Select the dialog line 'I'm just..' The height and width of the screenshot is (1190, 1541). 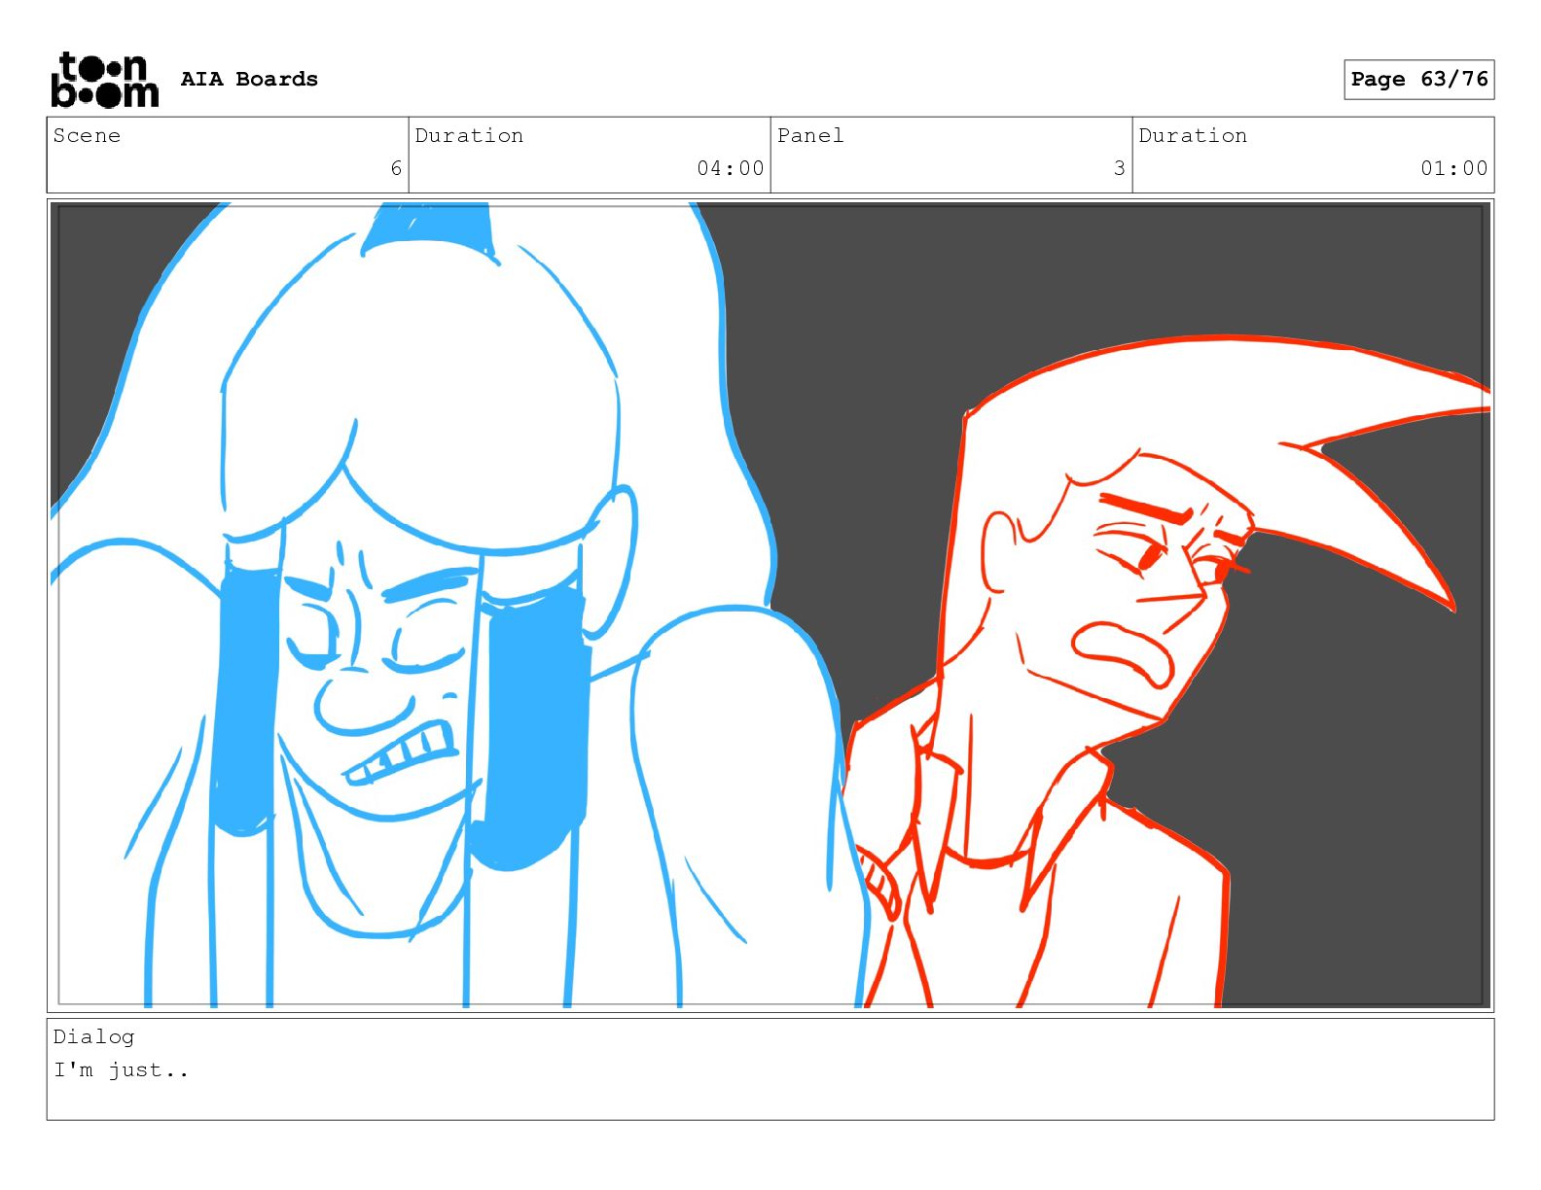pos(121,1070)
